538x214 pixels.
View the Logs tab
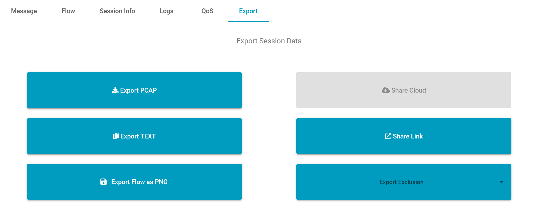tap(166, 11)
